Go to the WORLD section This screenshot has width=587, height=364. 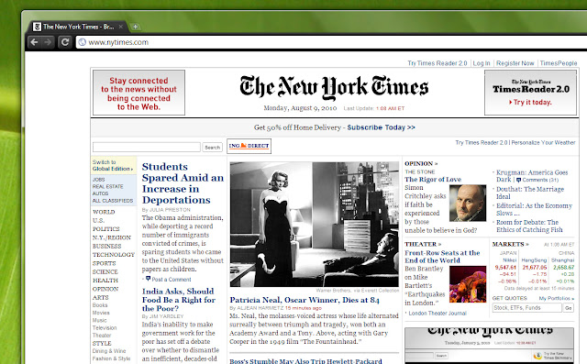(x=104, y=212)
